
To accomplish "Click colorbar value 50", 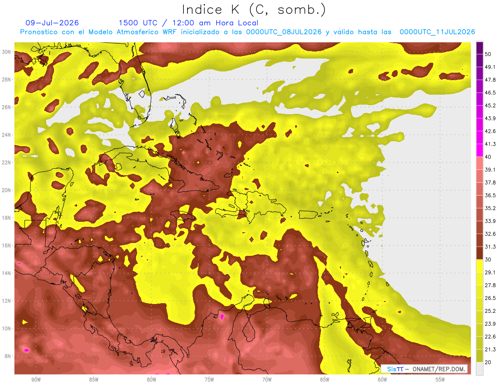I will 488,54.
